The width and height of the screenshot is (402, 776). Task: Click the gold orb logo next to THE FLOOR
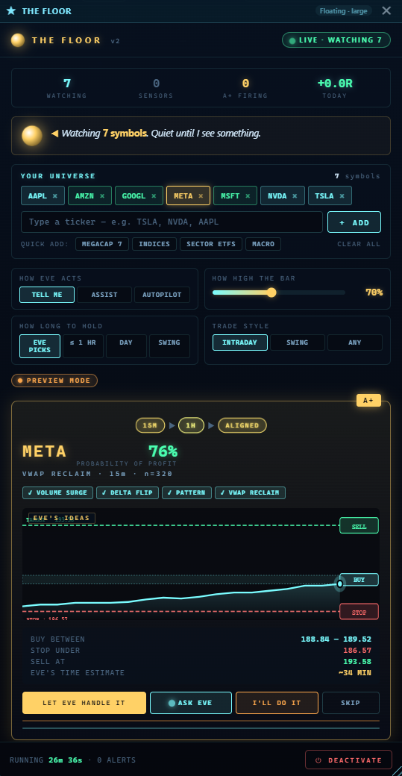tap(18, 40)
